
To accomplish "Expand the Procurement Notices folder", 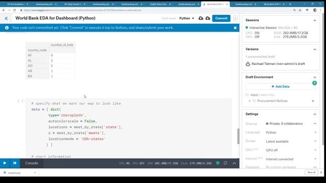I will [250, 101].
